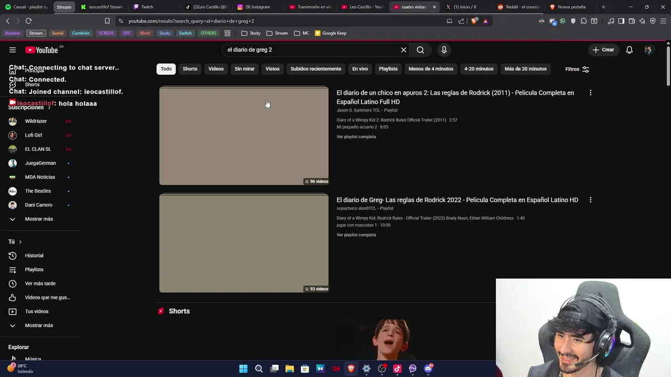
Task: Open the Stream bookmarks folder
Action: pyautogui.click(x=277, y=33)
